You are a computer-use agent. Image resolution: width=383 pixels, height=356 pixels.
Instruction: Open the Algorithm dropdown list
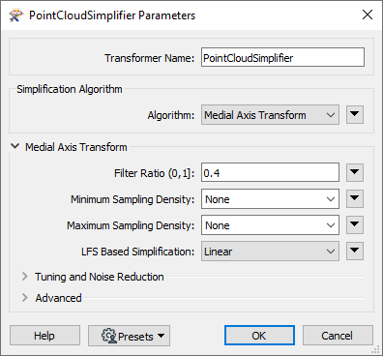coord(270,114)
